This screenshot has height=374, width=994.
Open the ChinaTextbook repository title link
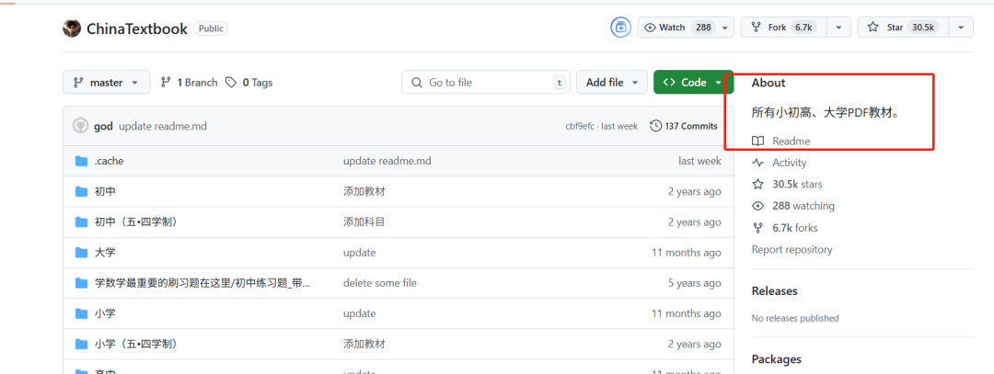(137, 28)
